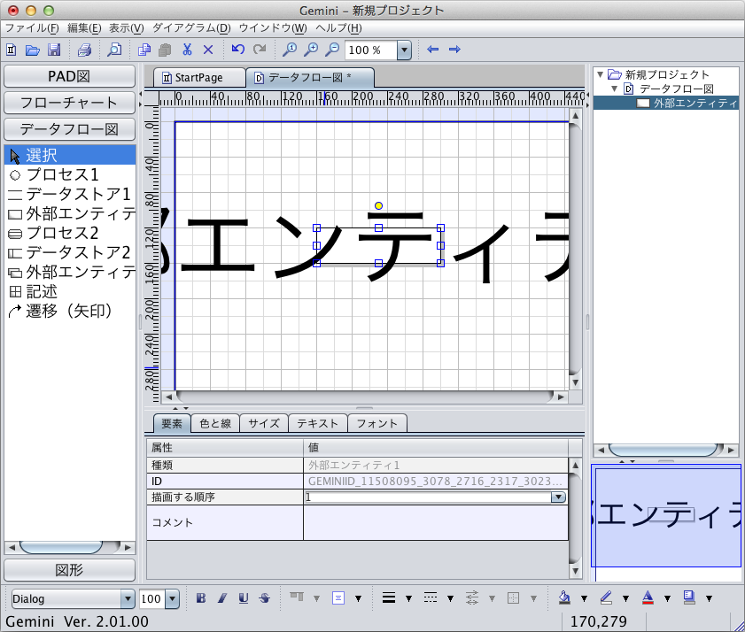745x632 pixels.
Task: Switch to the フォント tab
Action: pyautogui.click(x=376, y=423)
